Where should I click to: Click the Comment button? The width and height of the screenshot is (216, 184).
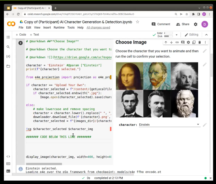[x=161, y=24]
